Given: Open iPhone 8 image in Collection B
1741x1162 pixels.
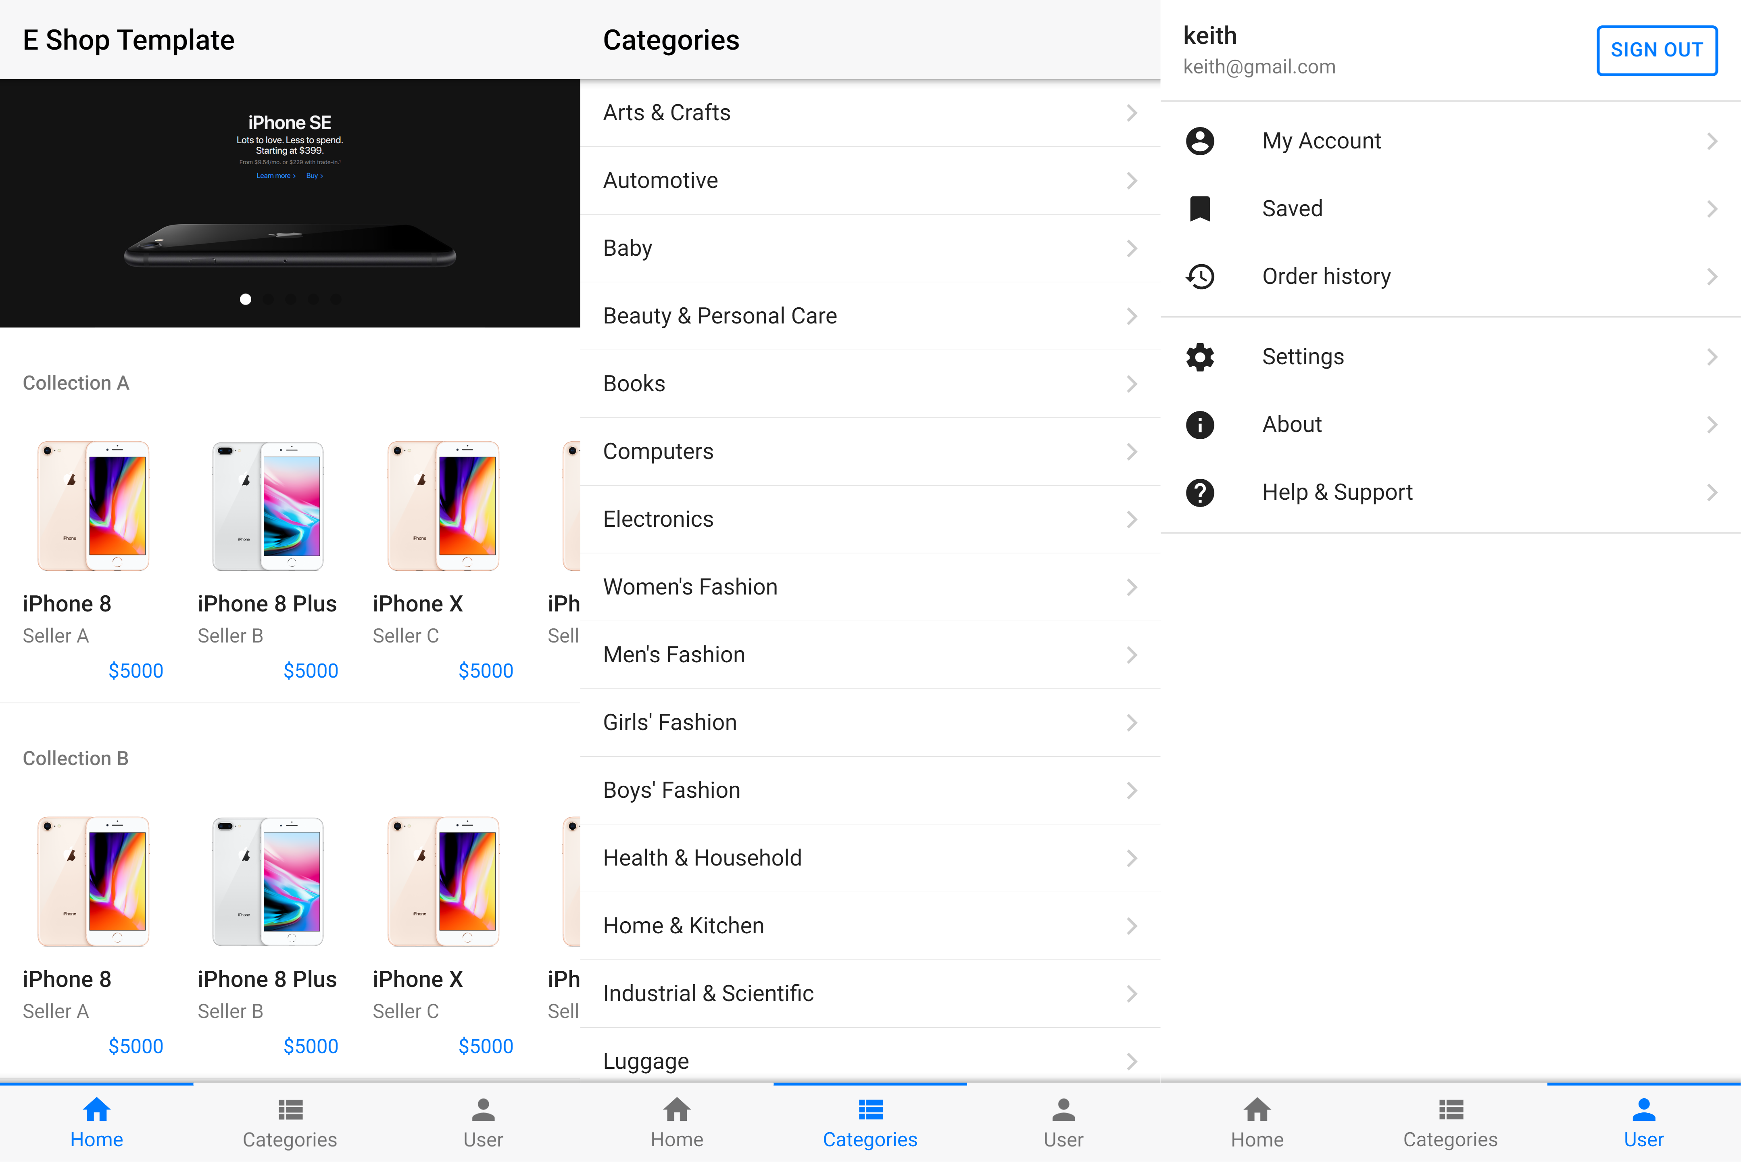Looking at the screenshot, I should tap(93, 882).
